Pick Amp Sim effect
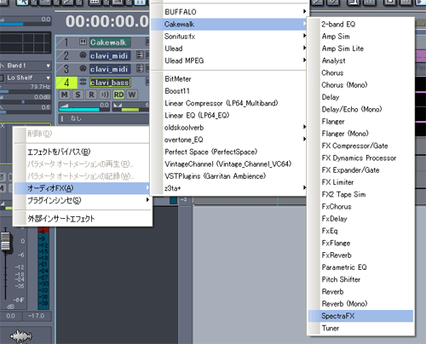The height and width of the screenshot is (344, 426). (x=360, y=37)
